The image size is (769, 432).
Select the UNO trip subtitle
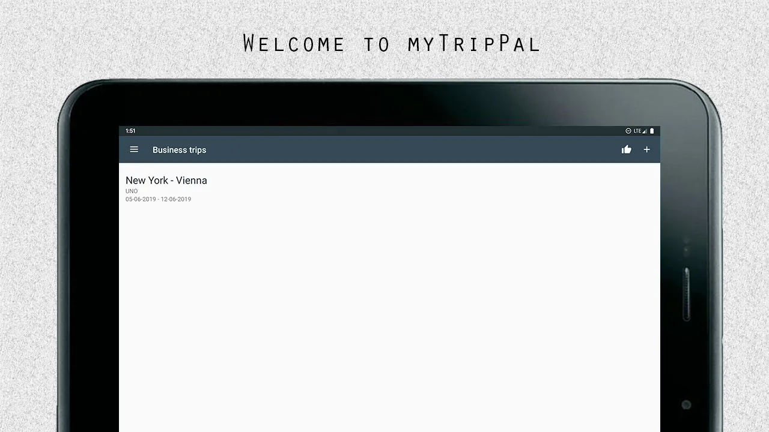[132, 191]
